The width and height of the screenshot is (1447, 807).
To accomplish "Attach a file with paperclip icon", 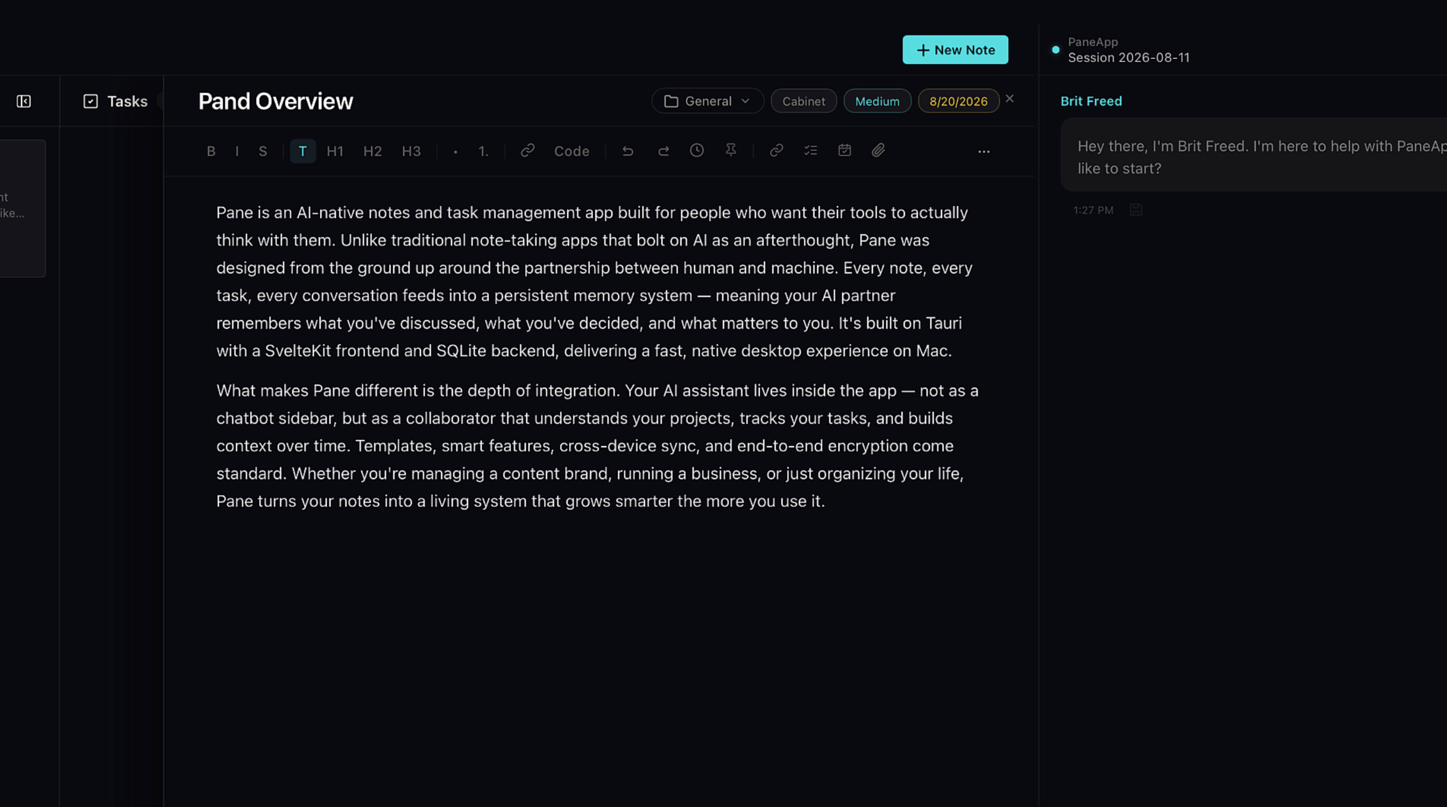I will (879, 150).
